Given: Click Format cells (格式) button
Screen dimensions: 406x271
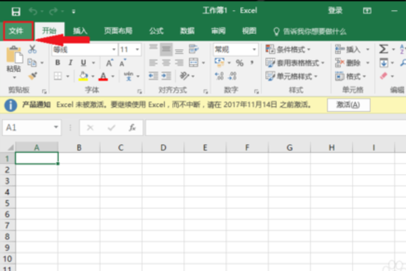Looking at the screenshot, I should pos(351,77).
